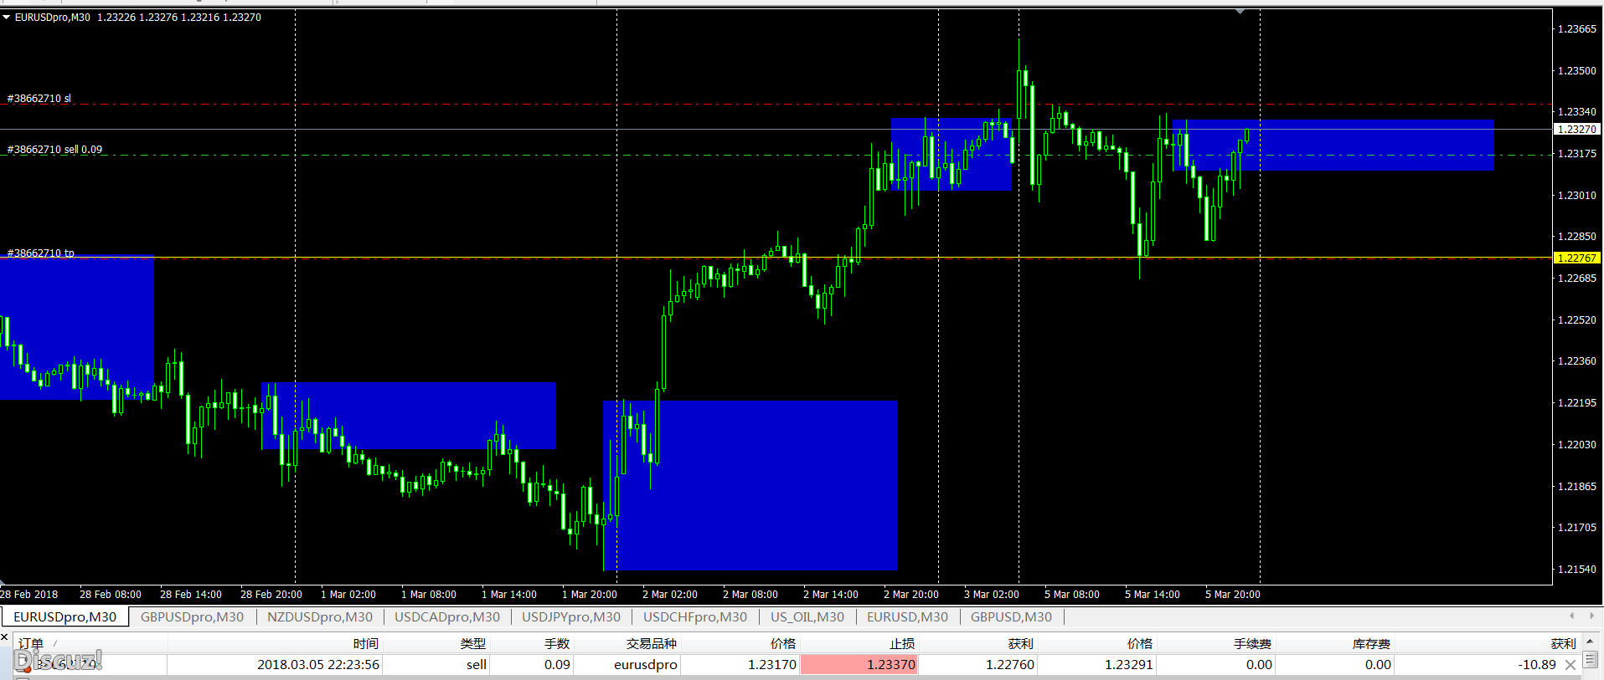The width and height of the screenshot is (1604, 680).
Task: Sort by the 止损 column header
Action: 859,643
